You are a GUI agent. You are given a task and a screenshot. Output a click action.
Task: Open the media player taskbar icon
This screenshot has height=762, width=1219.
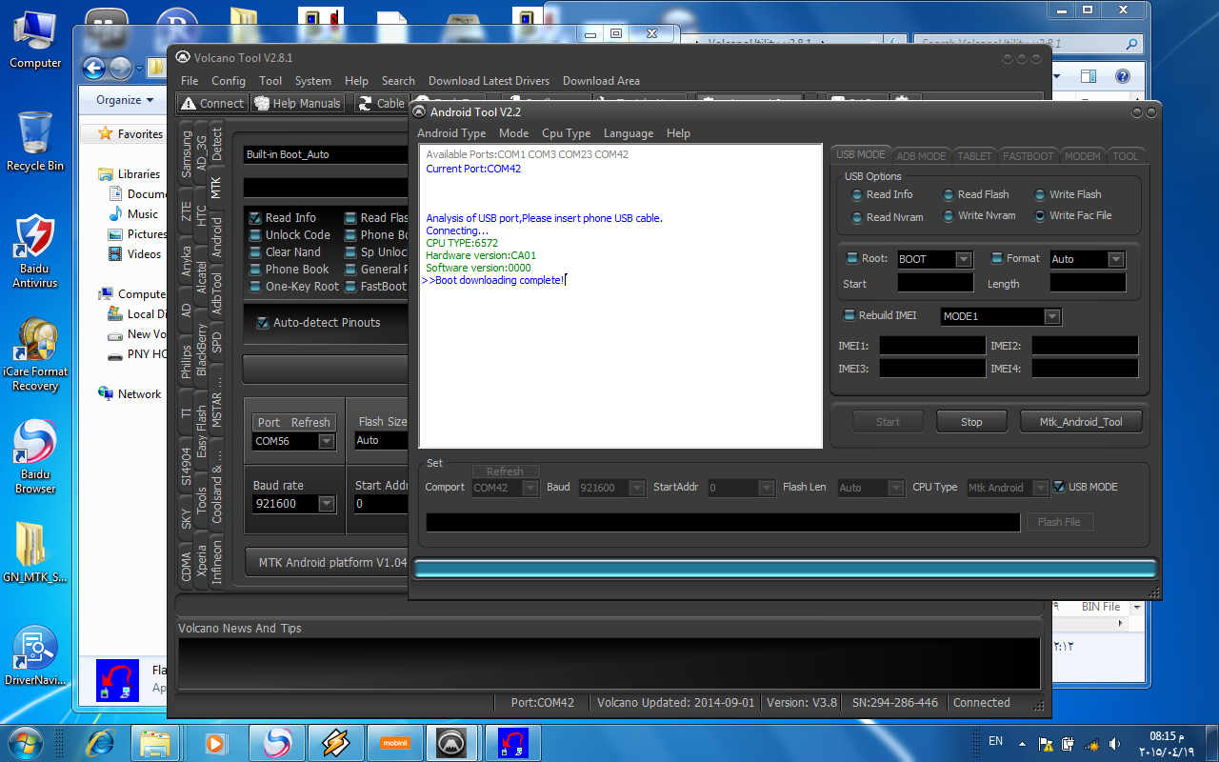pos(216,742)
